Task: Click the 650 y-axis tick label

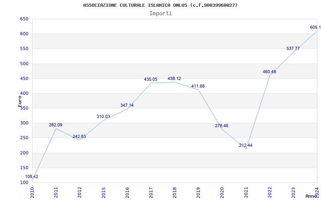Action: 24,19
